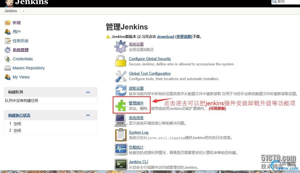Viewport: 300px width, 173px height.
Task: Open the 系统信息 link
Action: [x=136, y=118]
